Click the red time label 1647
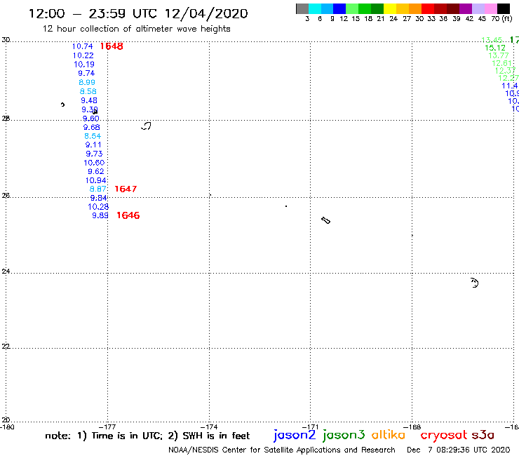Image resolution: width=519 pixels, height=456 pixels. click(126, 189)
